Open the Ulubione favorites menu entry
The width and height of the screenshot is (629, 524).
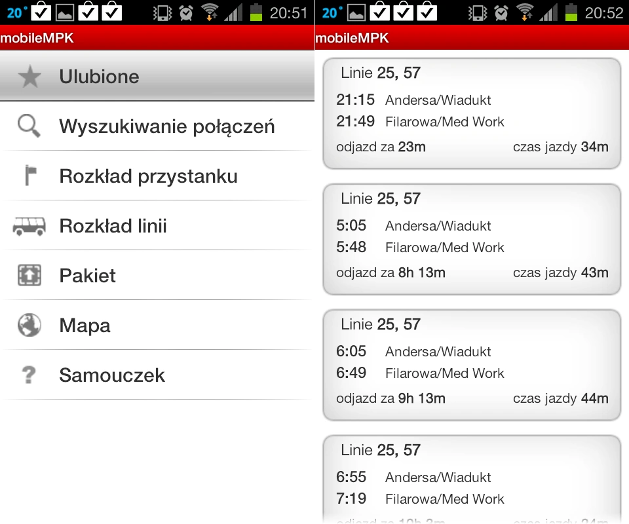tap(157, 76)
